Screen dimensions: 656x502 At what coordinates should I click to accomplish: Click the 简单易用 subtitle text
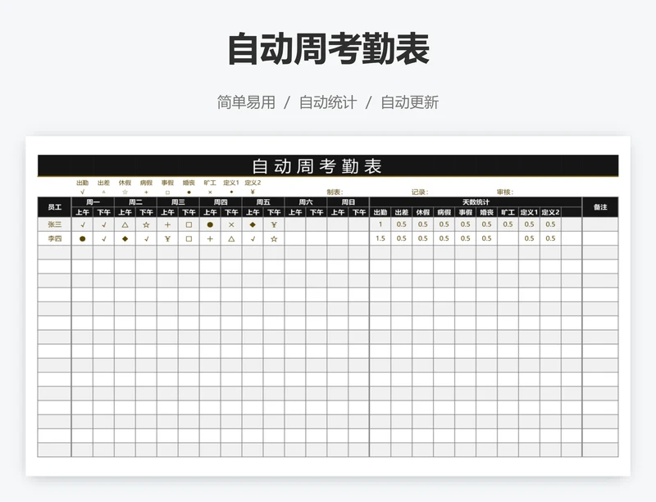click(x=246, y=102)
